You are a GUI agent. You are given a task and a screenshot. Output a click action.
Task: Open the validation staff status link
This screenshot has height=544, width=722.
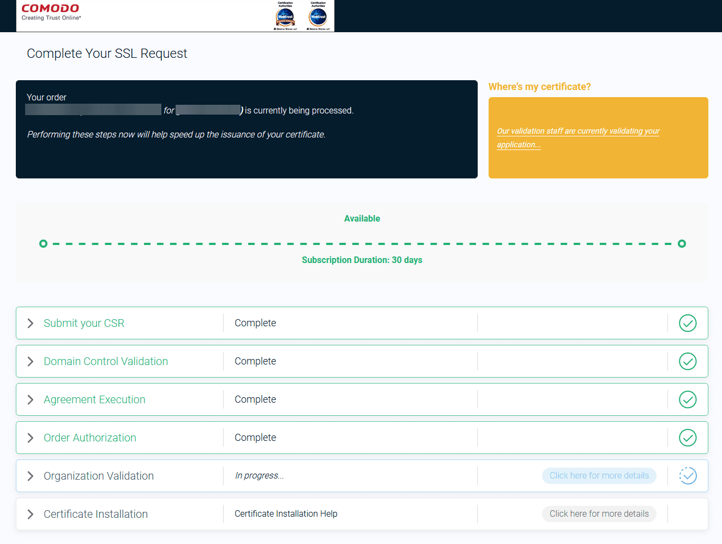pyautogui.click(x=577, y=131)
